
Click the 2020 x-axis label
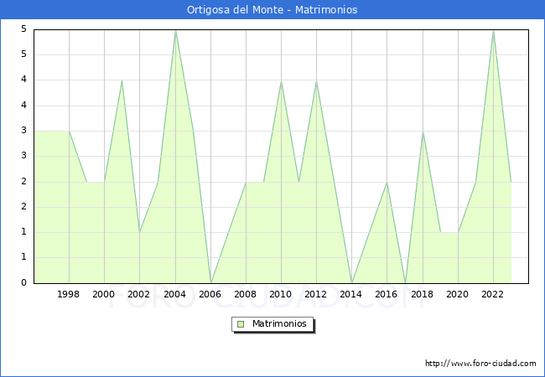pyautogui.click(x=458, y=294)
